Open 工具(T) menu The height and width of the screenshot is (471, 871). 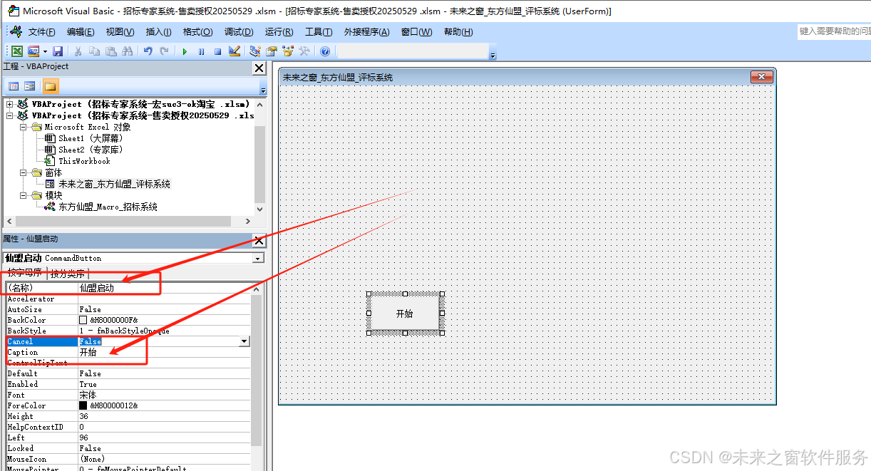pyautogui.click(x=319, y=32)
